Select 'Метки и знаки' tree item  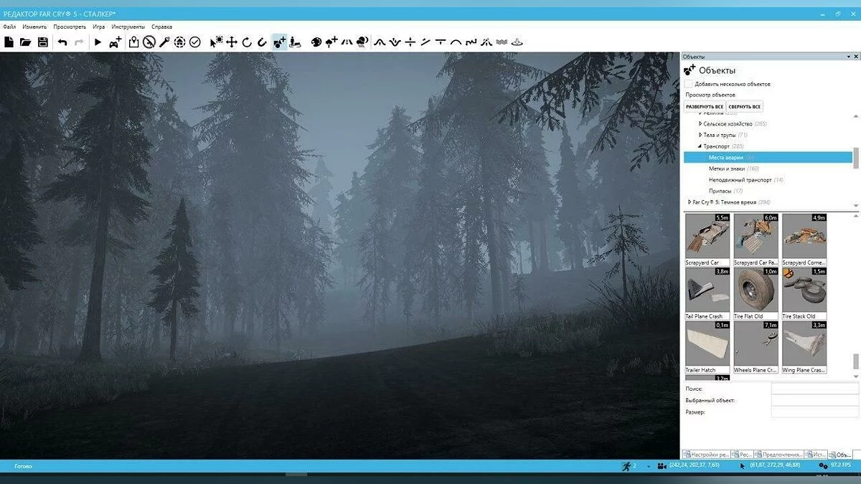[x=733, y=169]
